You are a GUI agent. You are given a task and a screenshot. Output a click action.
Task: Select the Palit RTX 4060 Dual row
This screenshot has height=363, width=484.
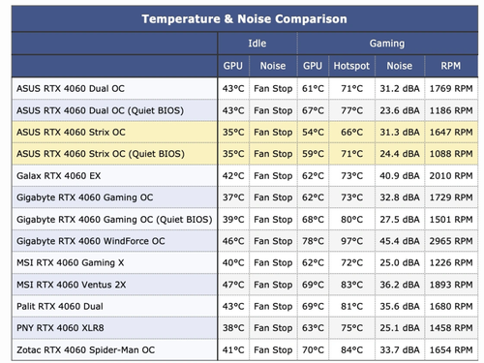[x=245, y=307]
